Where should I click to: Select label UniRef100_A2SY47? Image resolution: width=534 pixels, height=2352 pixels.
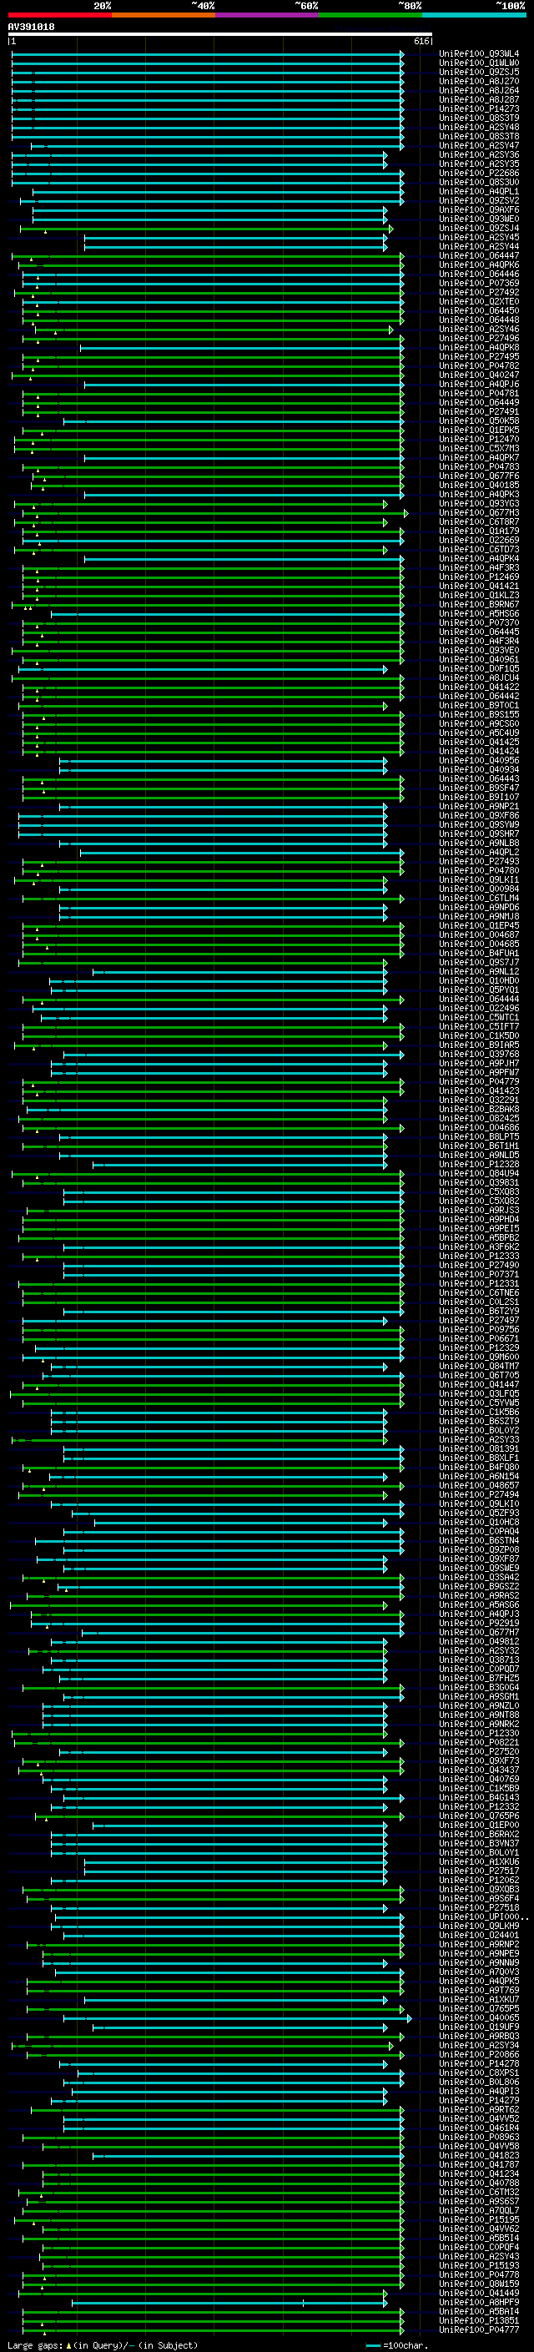[x=479, y=145]
